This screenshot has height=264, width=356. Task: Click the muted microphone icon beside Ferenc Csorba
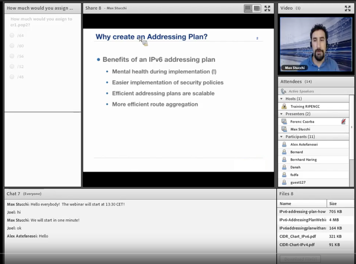(343, 121)
